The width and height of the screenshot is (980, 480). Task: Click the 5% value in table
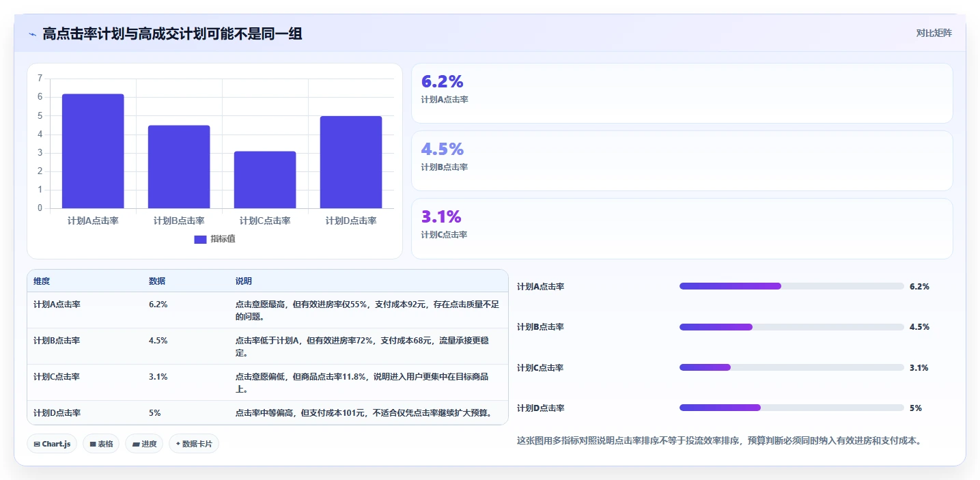click(155, 413)
